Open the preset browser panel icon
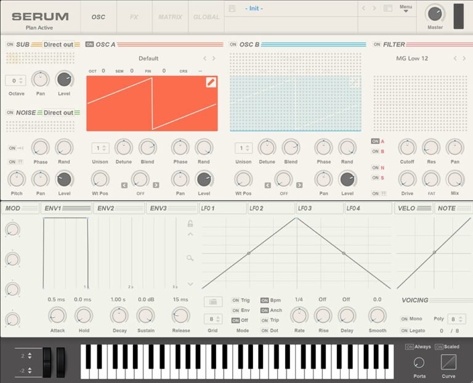Viewport: 473px width, 383px height. point(387,9)
